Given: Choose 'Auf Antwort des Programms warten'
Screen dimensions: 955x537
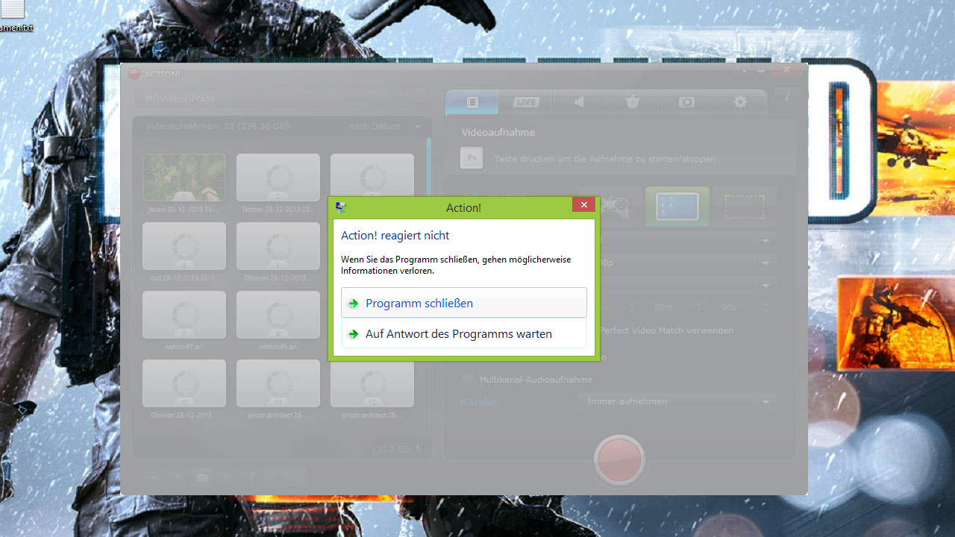Looking at the screenshot, I should coord(464,333).
